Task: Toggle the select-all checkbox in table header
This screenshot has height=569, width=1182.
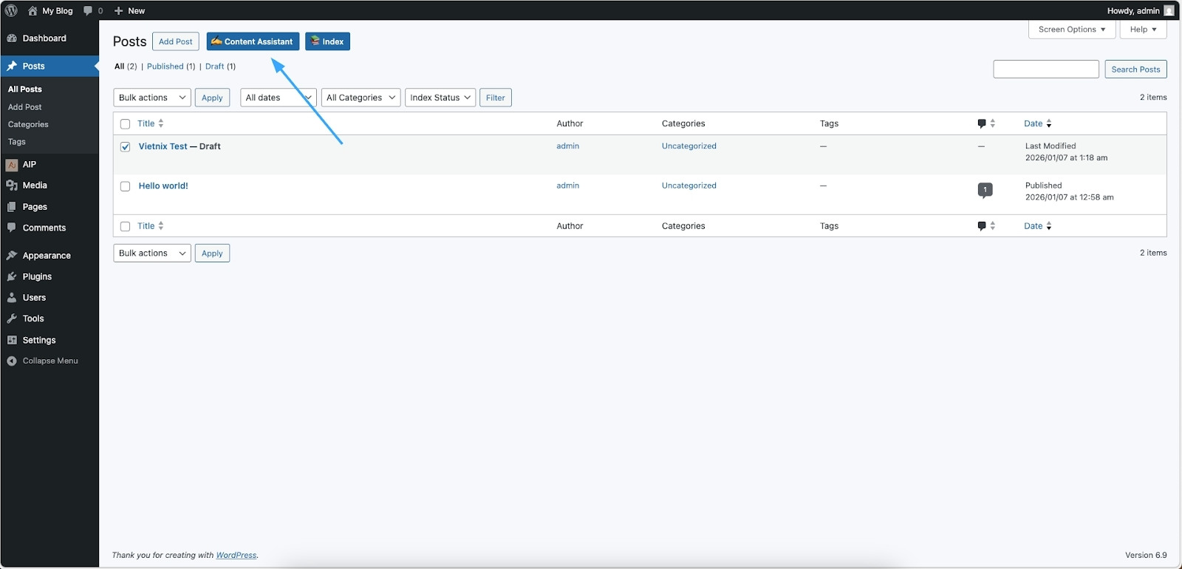Action: (x=126, y=124)
